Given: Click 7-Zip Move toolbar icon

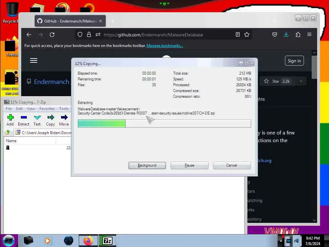Looking at the screenshot, I should point(64,120).
